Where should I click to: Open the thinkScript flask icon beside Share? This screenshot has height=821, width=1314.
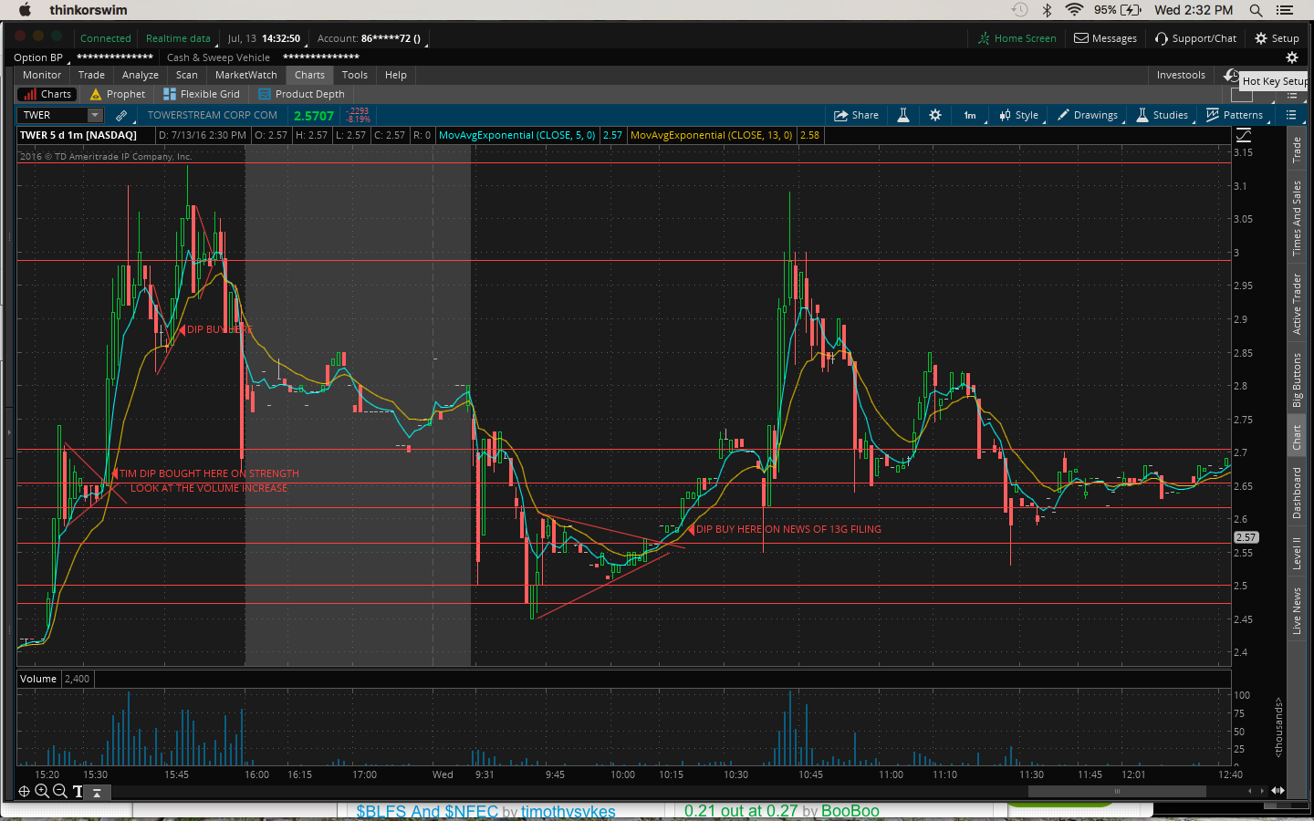click(903, 115)
